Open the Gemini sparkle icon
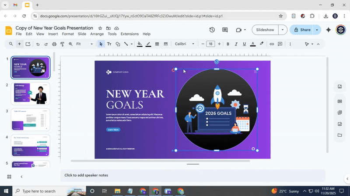Screen dimensions: 350x196 [328, 30]
